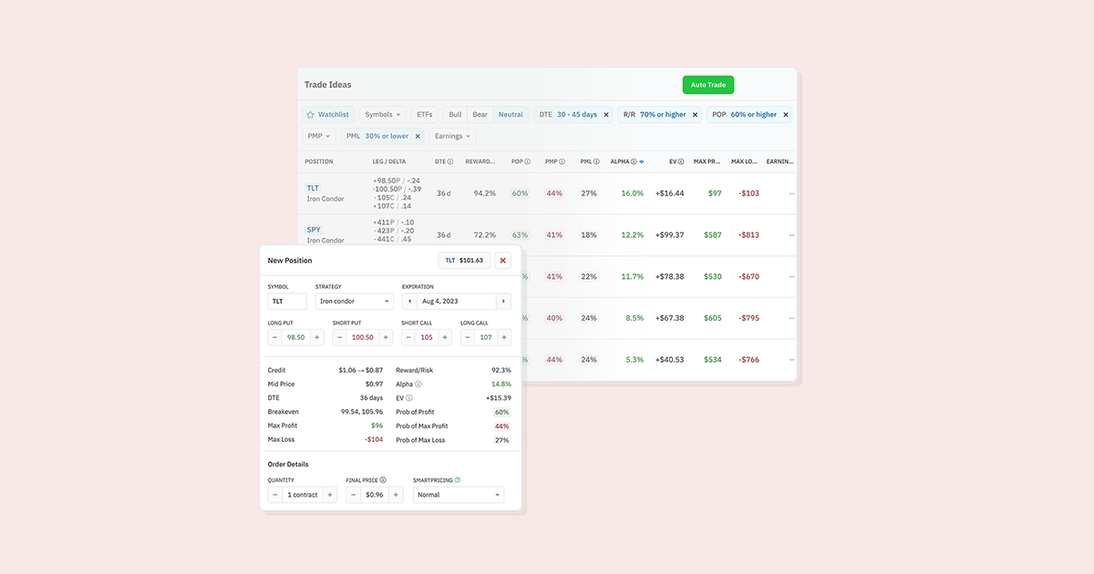This screenshot has height=574, width=1094.
Task: Select the ETFs filter tab
Action: (x=424, y=114)
